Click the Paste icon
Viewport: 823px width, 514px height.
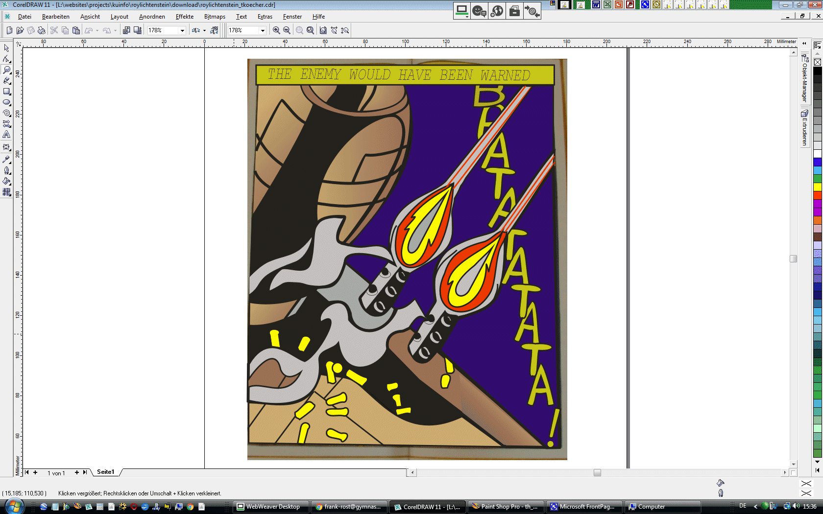click(x=76, y=30)
